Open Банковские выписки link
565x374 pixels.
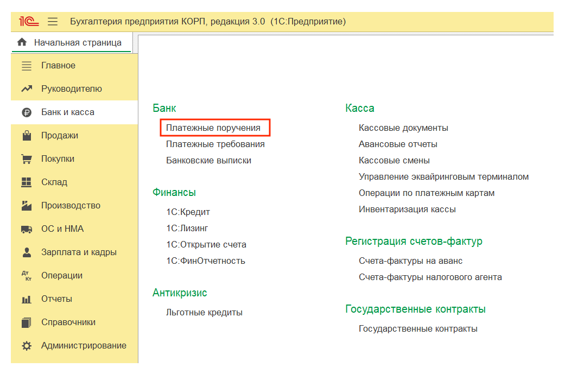tap(208, 161)
